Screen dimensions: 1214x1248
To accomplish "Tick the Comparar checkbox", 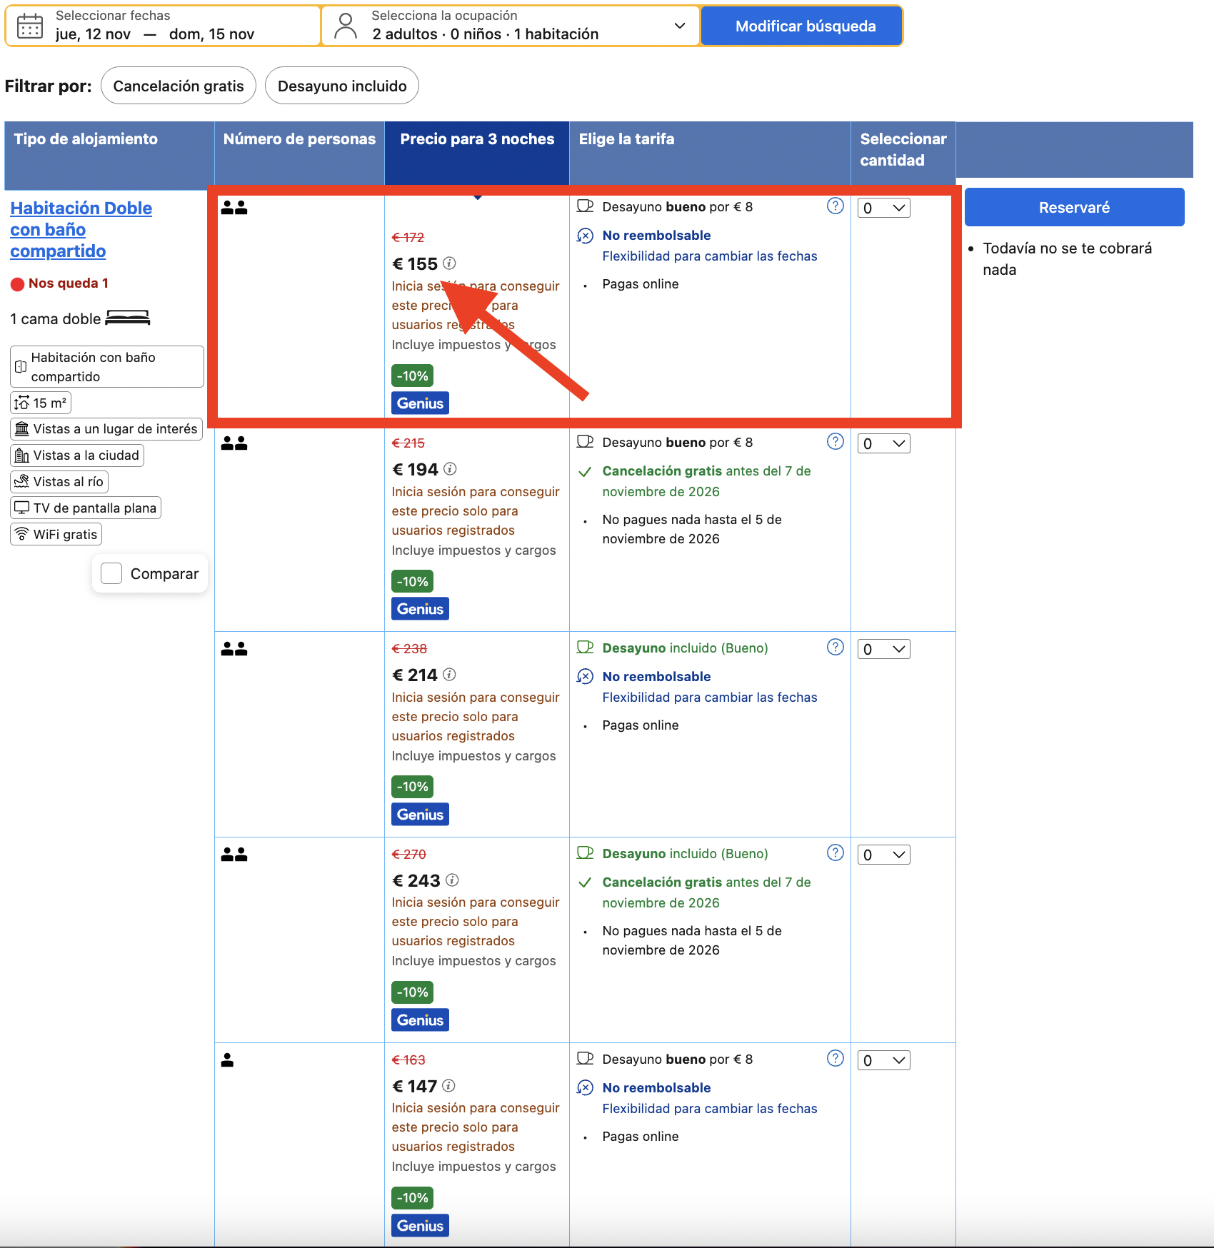I will tap(111, 573).
